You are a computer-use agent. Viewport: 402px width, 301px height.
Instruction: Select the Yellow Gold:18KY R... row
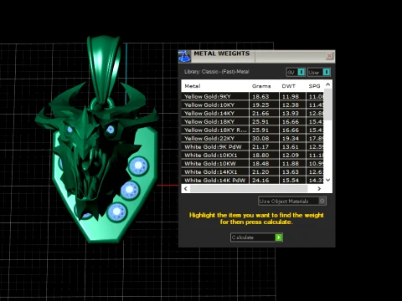pos(253,130)
